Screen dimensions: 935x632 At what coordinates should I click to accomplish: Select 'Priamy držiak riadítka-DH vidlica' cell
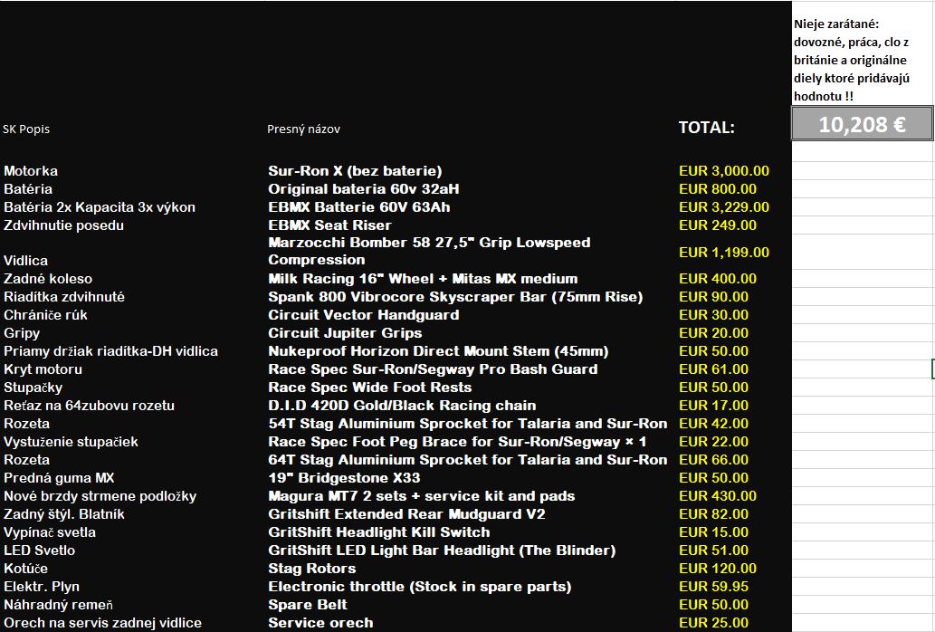[111, 351]
